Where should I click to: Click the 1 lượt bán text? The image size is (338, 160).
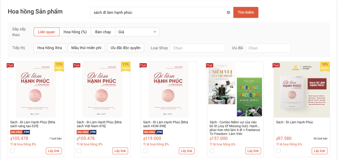[55, 139]
